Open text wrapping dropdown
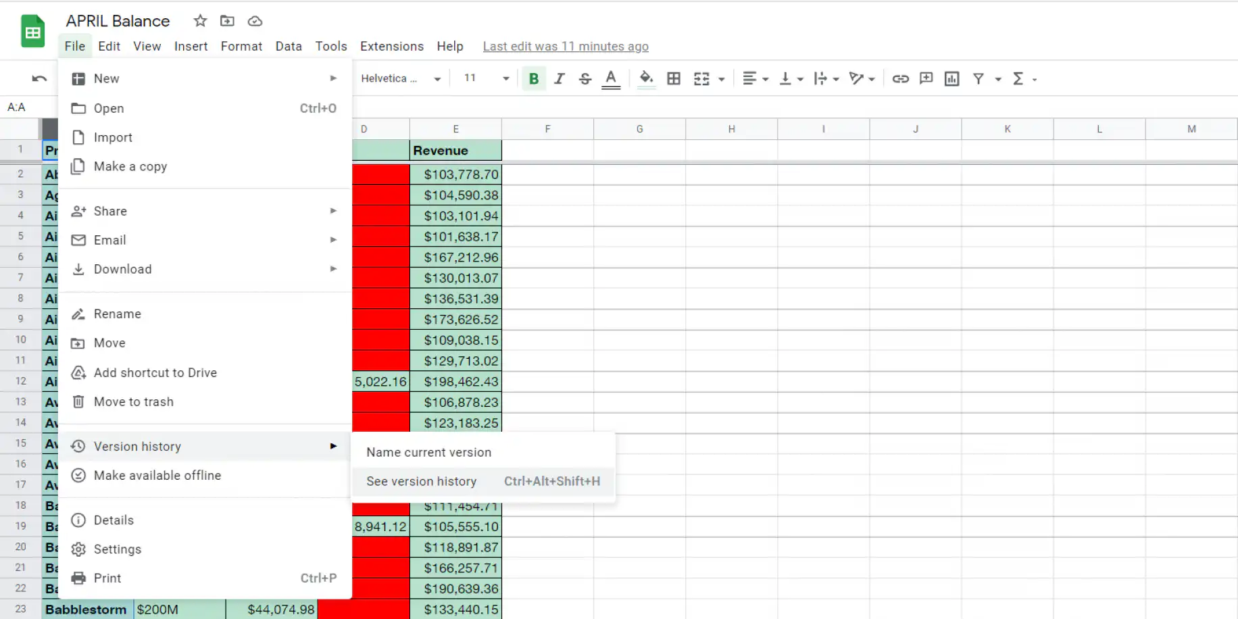Screen dimensions: 1238x619 826,78
